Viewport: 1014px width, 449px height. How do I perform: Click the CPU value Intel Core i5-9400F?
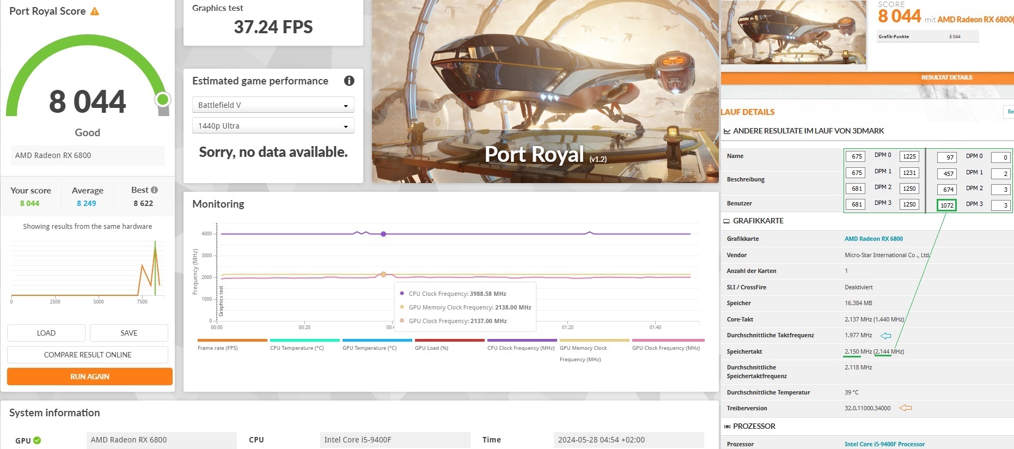pyautogui.click(x=395, y=440)
